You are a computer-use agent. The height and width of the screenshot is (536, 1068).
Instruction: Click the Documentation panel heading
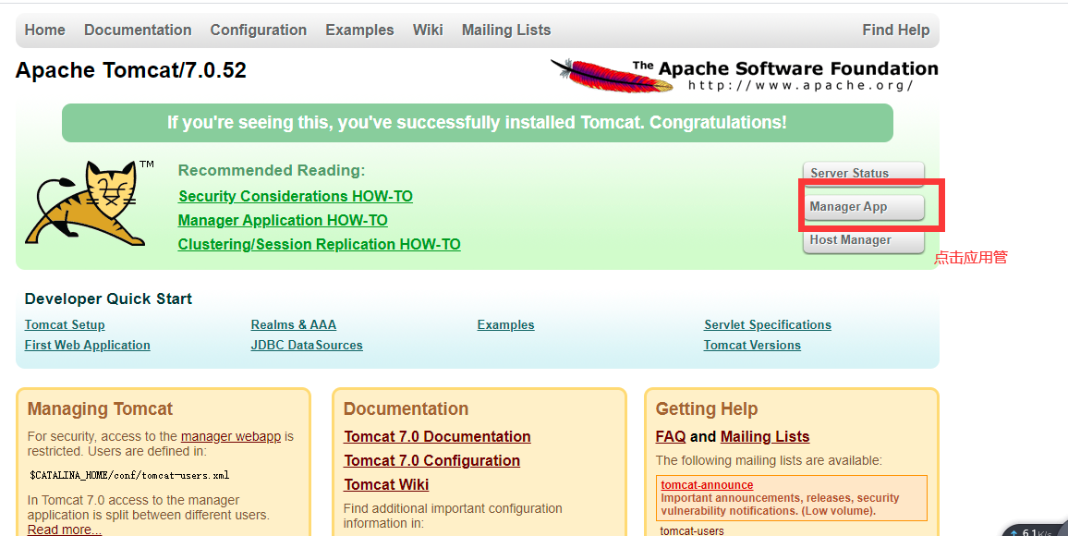pyautogui.click(x=406, y=408)
